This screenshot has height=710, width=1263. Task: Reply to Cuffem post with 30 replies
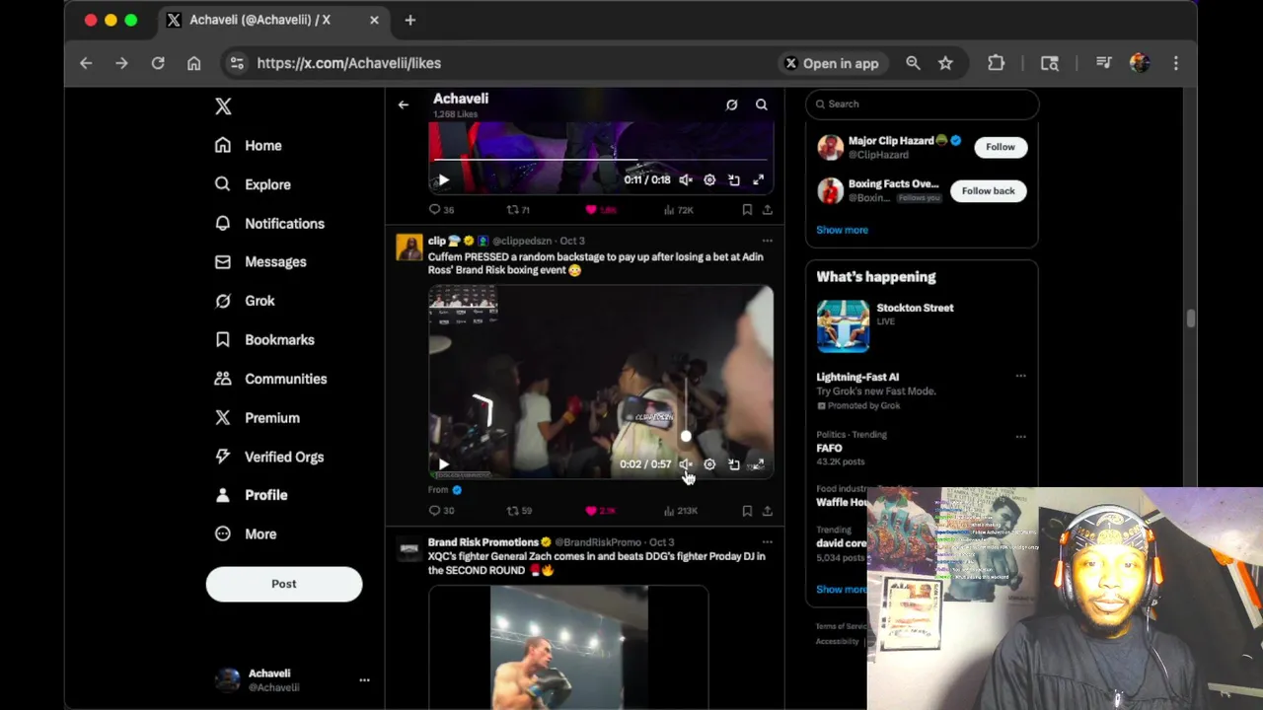[441, 511]
